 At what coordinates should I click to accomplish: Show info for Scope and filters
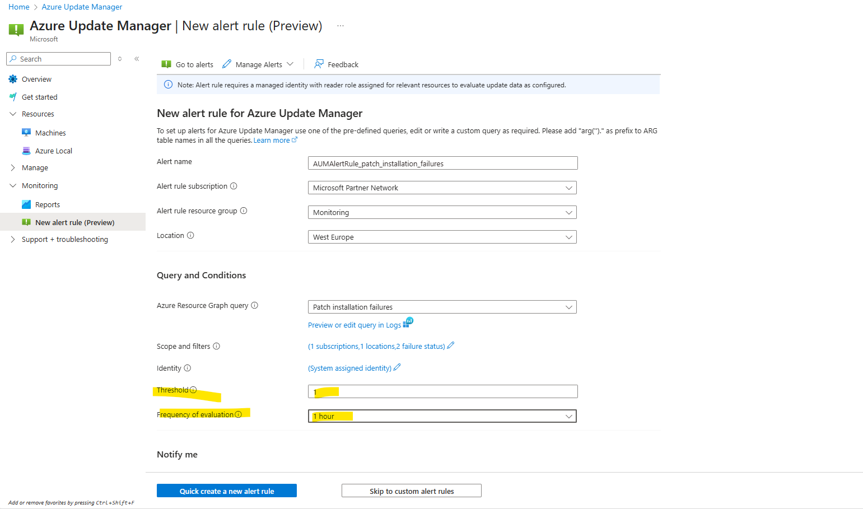[x=216, y=346]
